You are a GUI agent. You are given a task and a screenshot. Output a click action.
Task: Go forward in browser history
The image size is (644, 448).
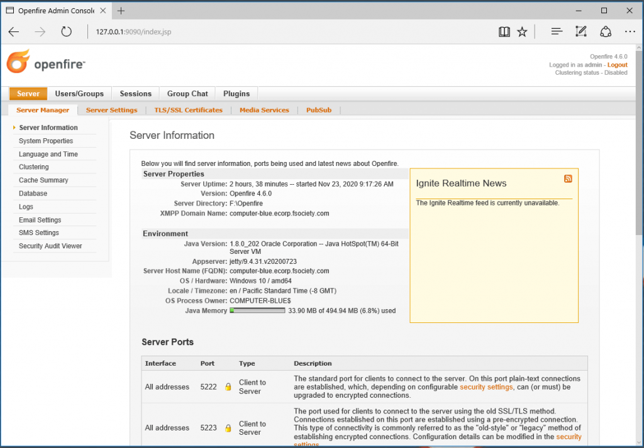(40, 31)
